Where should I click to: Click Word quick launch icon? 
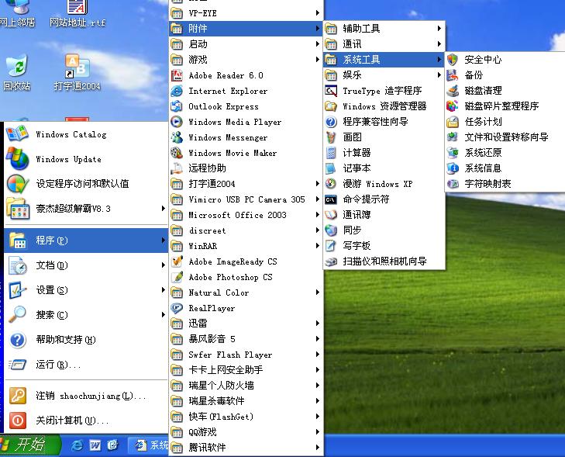click(x=95, y=446)
